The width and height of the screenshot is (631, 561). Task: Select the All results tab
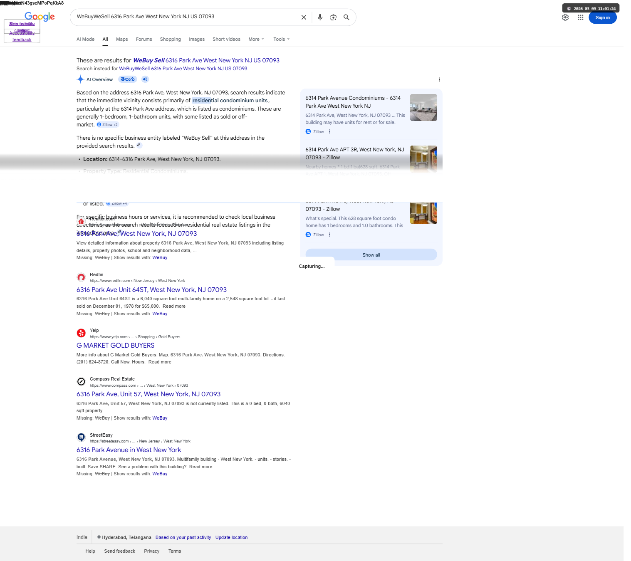[105, 39]
